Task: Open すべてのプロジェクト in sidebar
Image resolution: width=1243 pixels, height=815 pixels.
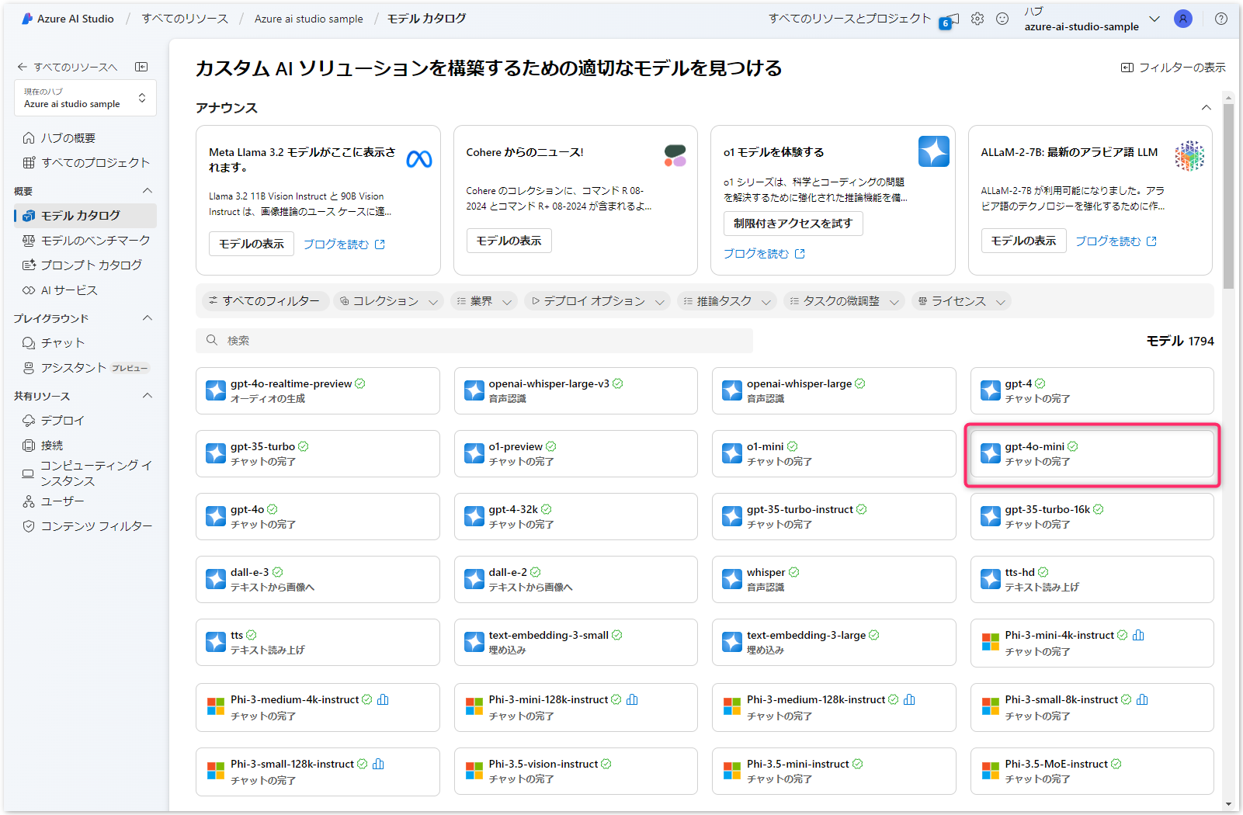Action: tap(85, 163)
